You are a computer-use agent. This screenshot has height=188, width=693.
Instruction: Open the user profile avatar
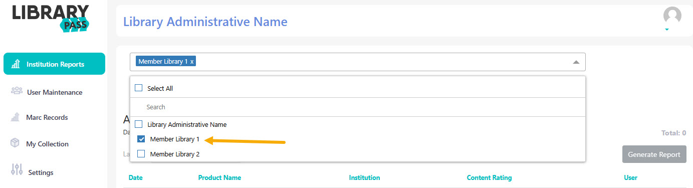[x=672, y=15]
